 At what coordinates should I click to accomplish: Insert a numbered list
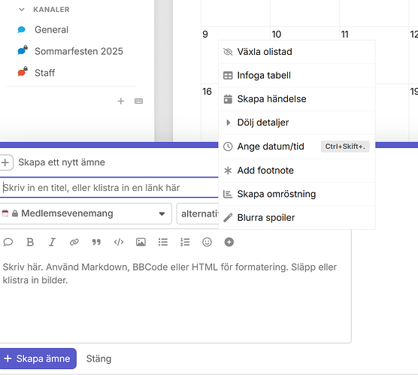tap(185, 242)
